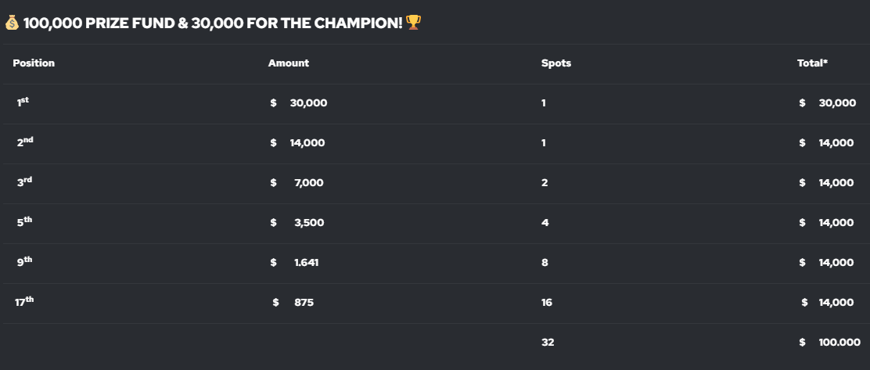Select the Amount column header
The height and width of the screenshot is (370, 870).
pos(289,63)
